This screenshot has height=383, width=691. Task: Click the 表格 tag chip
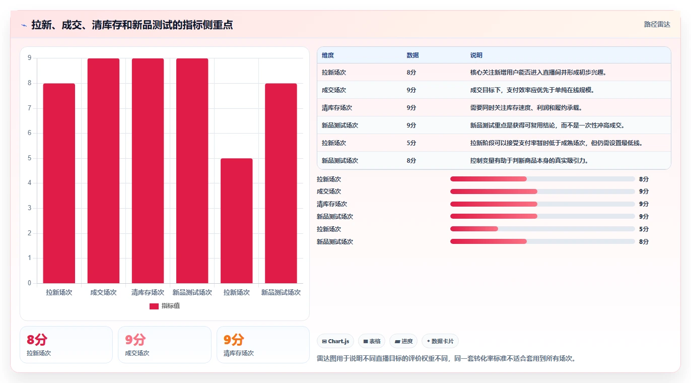(372, 341)
